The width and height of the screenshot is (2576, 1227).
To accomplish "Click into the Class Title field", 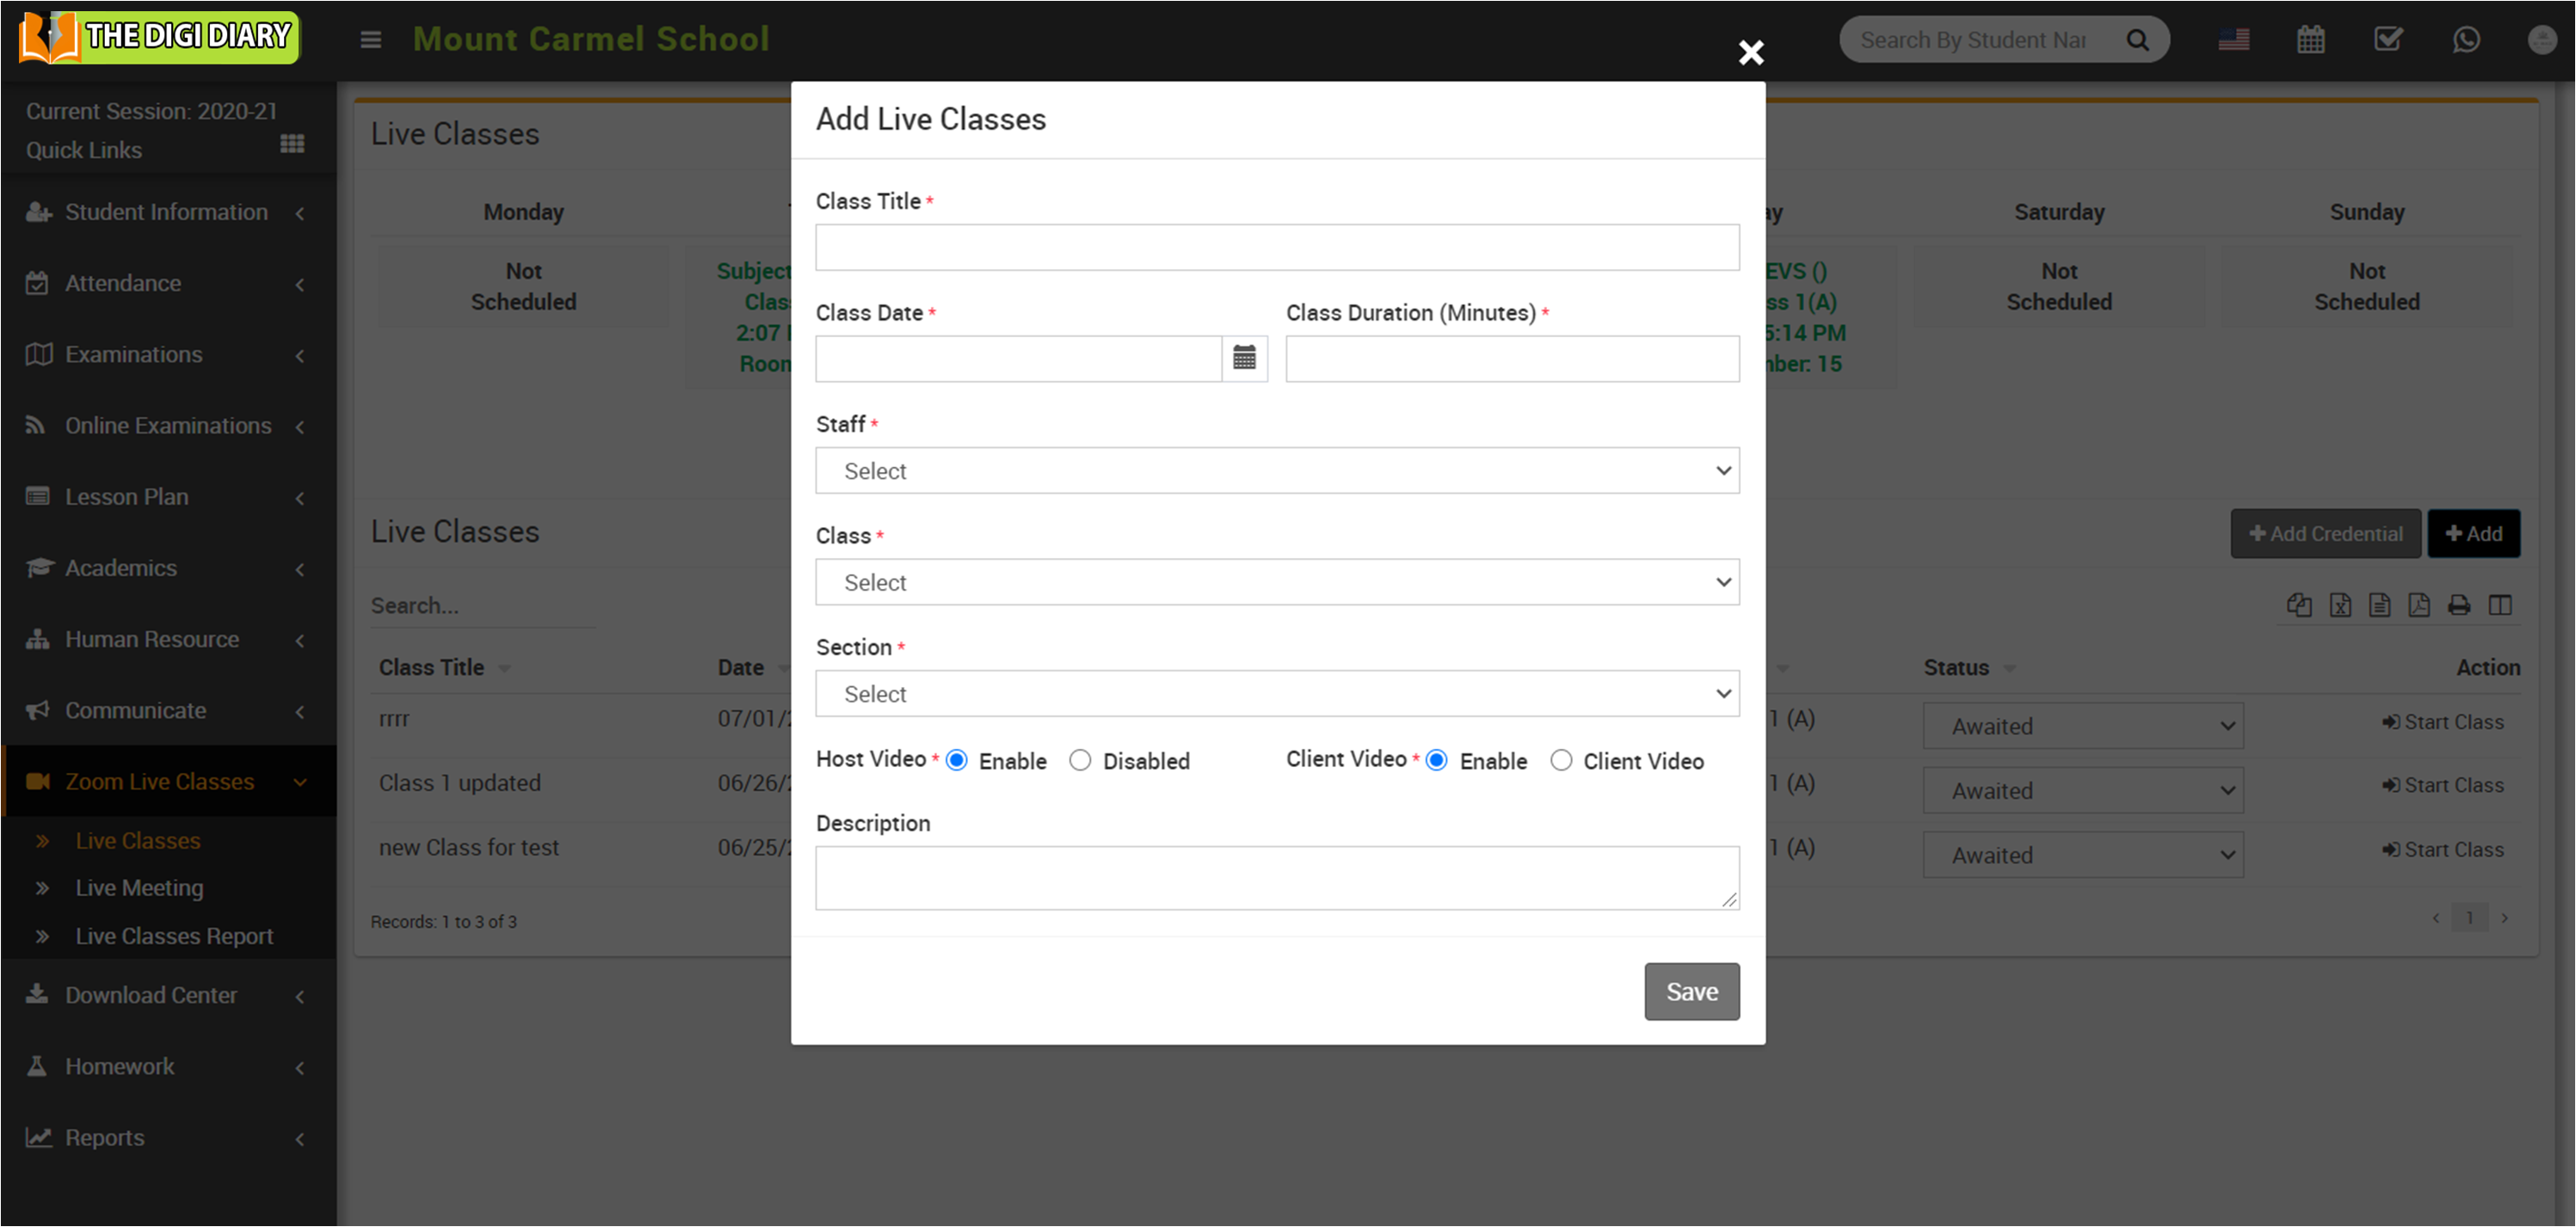I will coord(1277,247).
